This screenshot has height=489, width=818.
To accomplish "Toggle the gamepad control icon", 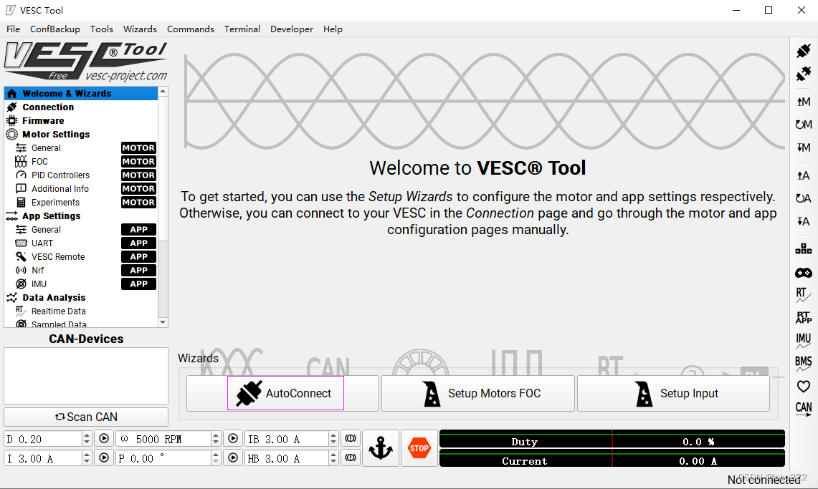I will pos(804,272).
